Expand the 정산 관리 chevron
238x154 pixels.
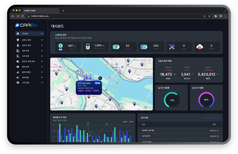42,67
